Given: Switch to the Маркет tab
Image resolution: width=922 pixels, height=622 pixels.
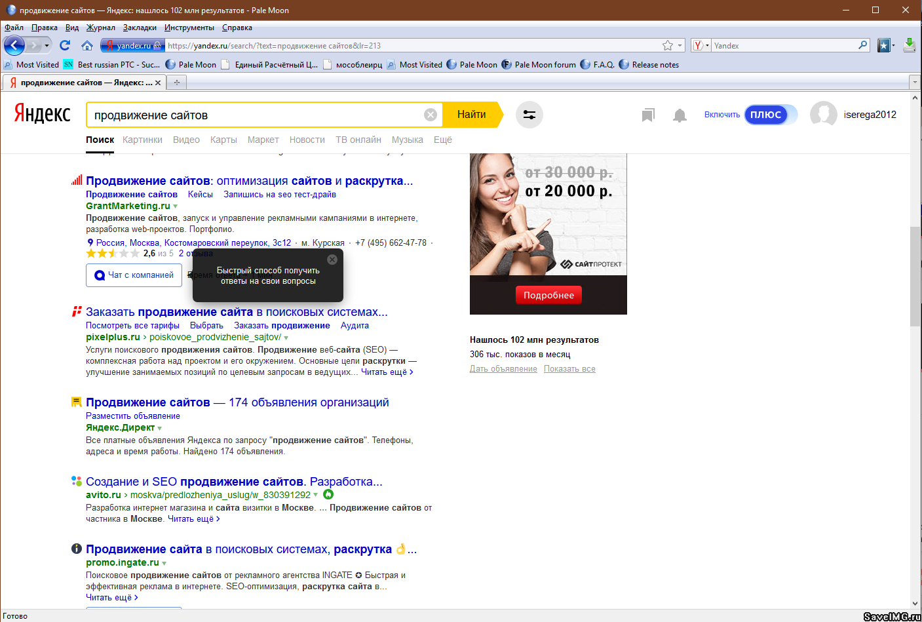Looking at the screenshot, I should 263,140.
